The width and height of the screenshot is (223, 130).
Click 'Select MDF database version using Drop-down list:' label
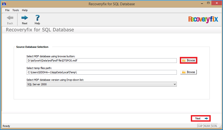(x=55, y=80)
